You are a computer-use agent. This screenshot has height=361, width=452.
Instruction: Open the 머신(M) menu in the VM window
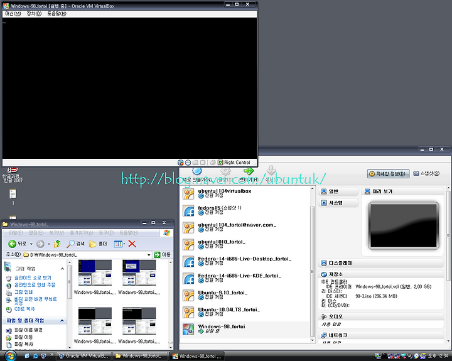pos(13,14)
